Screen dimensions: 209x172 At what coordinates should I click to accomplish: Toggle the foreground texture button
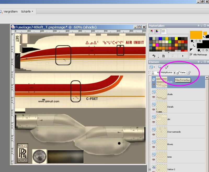coord(196,41)
